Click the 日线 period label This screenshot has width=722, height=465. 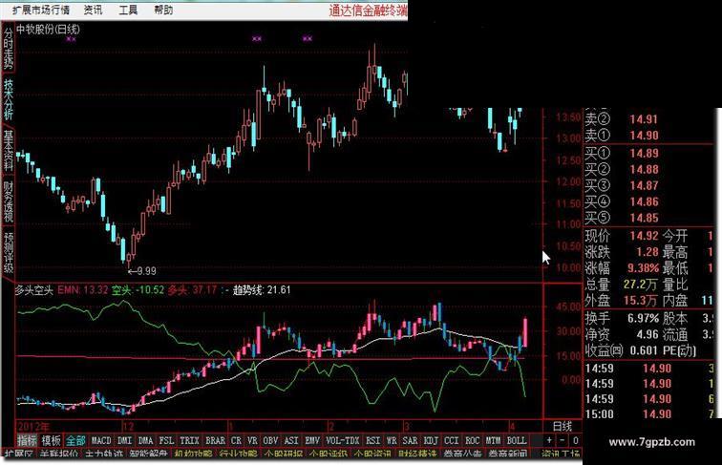563,426
